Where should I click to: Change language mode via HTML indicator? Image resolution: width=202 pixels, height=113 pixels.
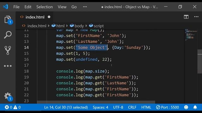146,107
